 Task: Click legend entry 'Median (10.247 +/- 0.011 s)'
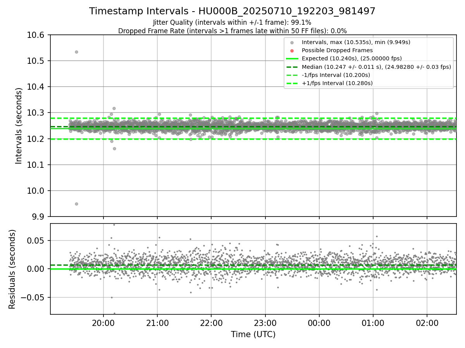pyautogui.click(x=376, y=67)
